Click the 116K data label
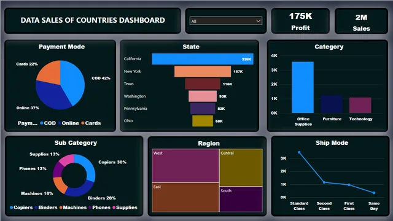Image resolution: width=393 pixels, height=221 pixels. (227, 84)
